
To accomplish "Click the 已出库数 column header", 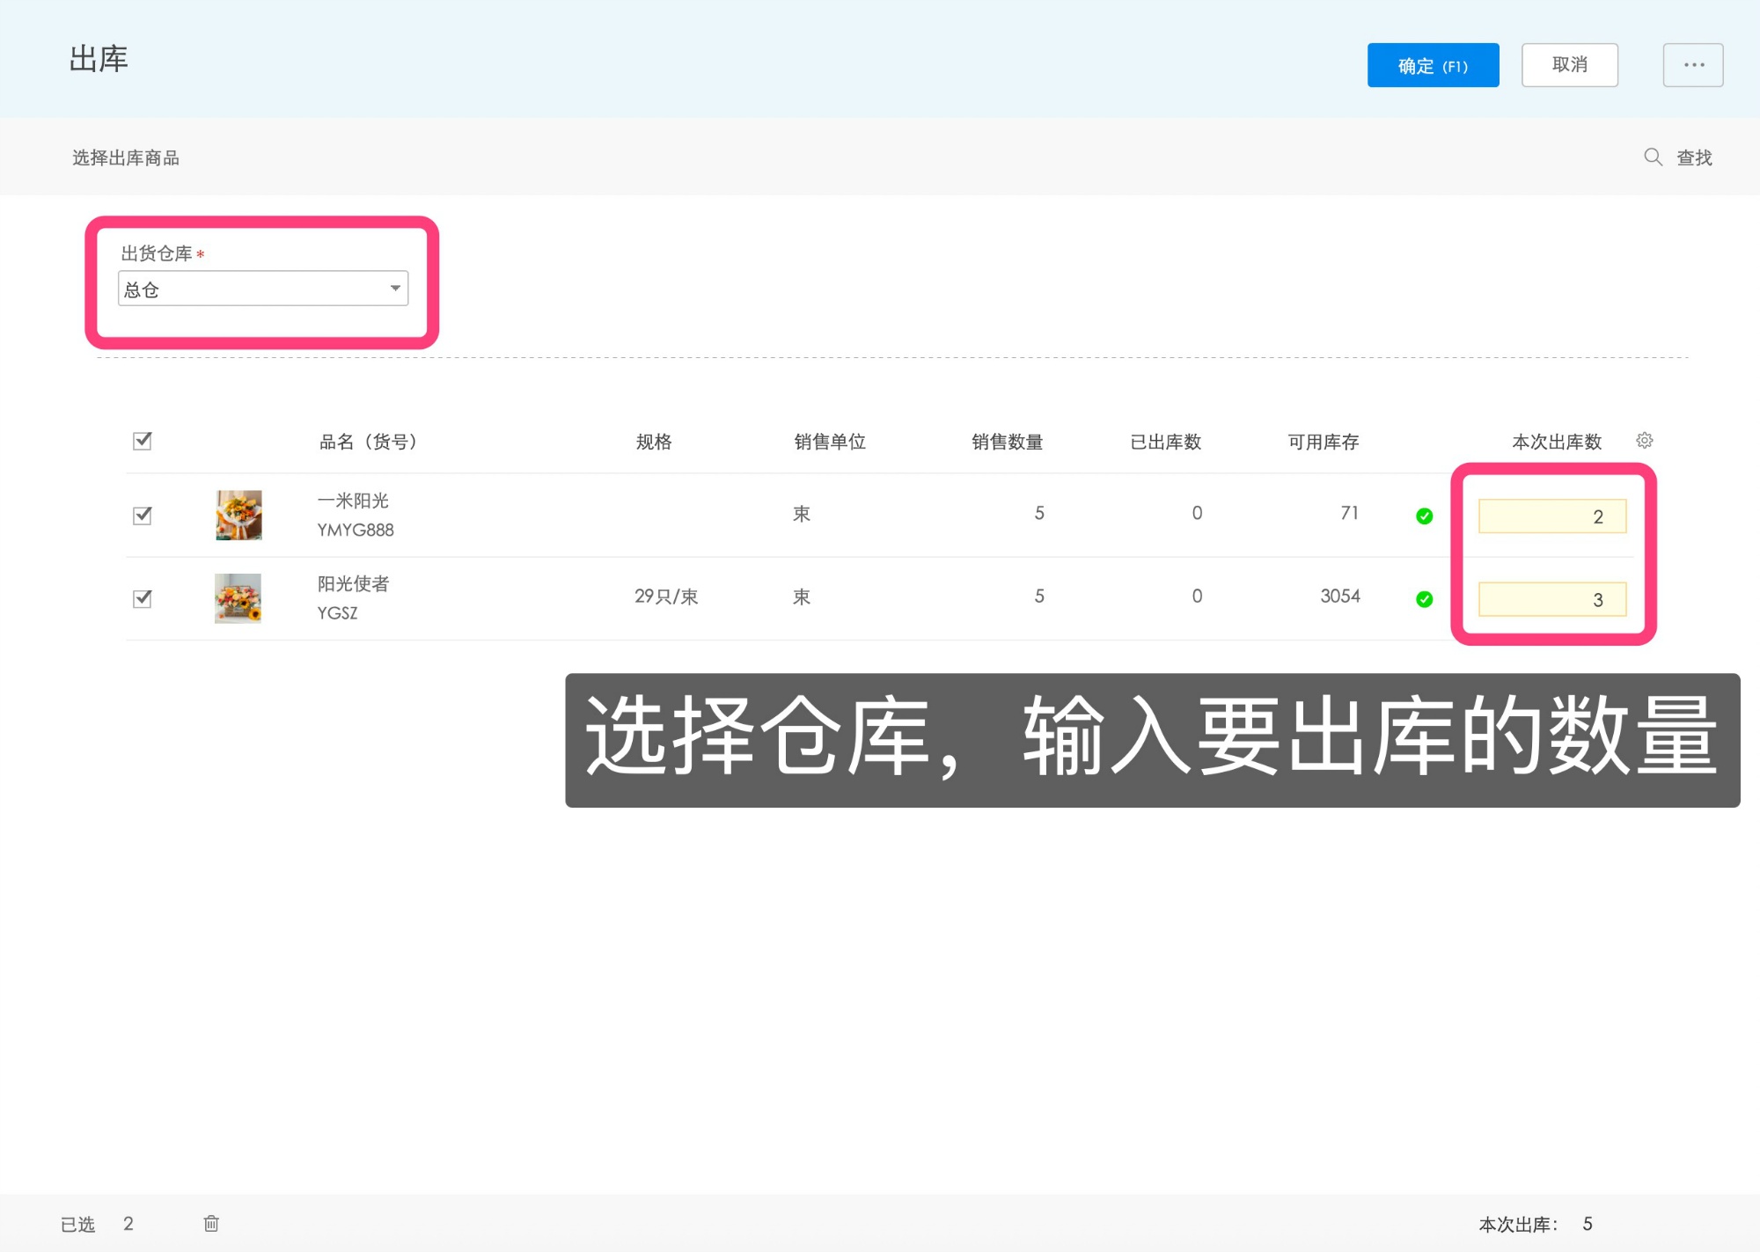I will point(1165,442).
